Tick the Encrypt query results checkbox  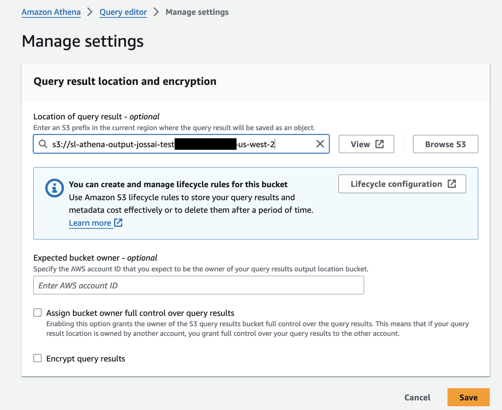37,358
